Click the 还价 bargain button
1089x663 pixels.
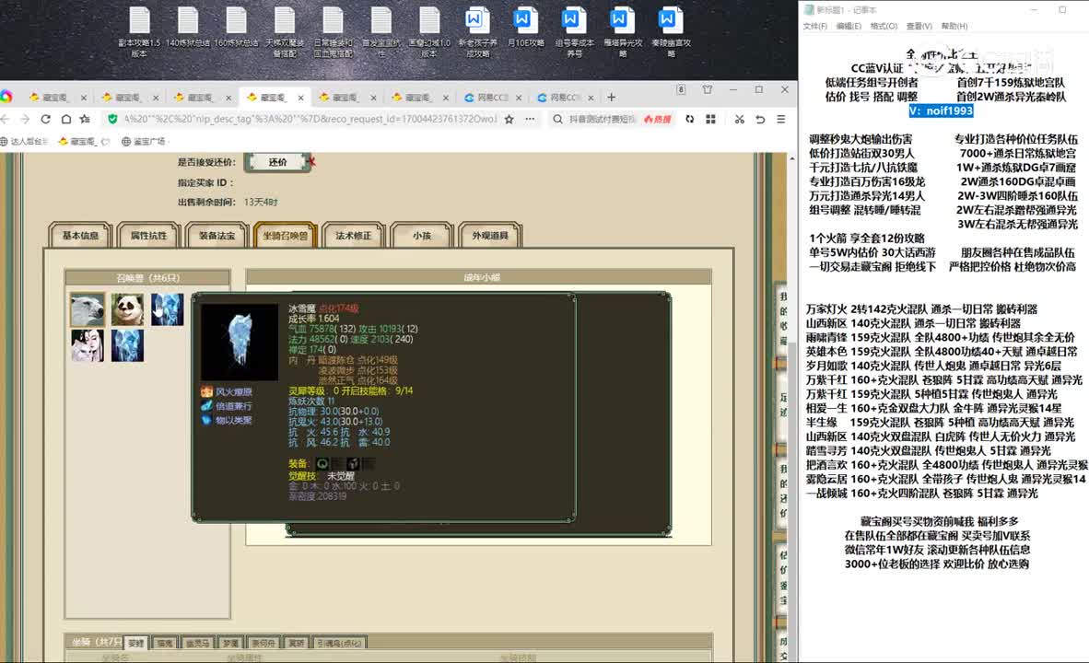click(x=277, y=162)
